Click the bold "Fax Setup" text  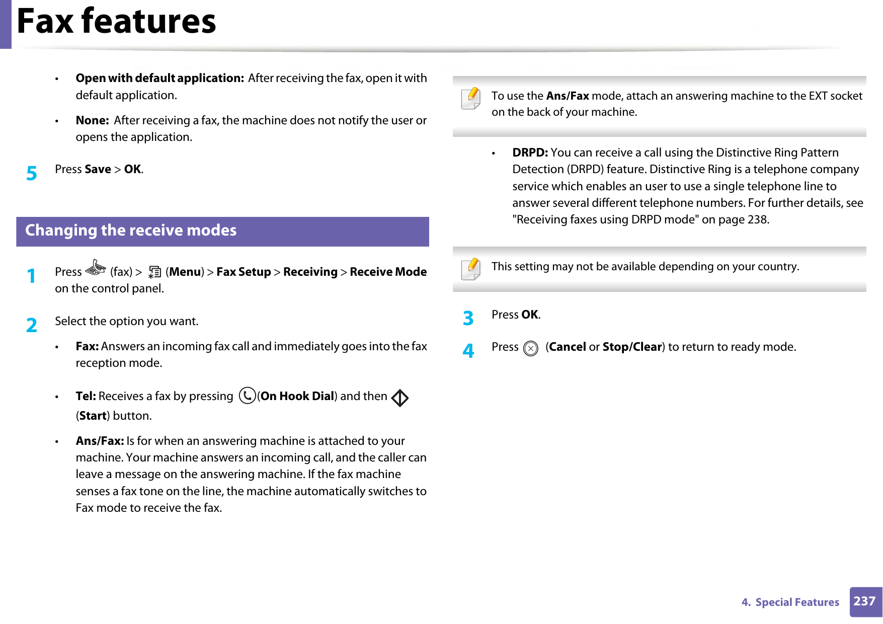pyautogui.click(x=244, y=272)
